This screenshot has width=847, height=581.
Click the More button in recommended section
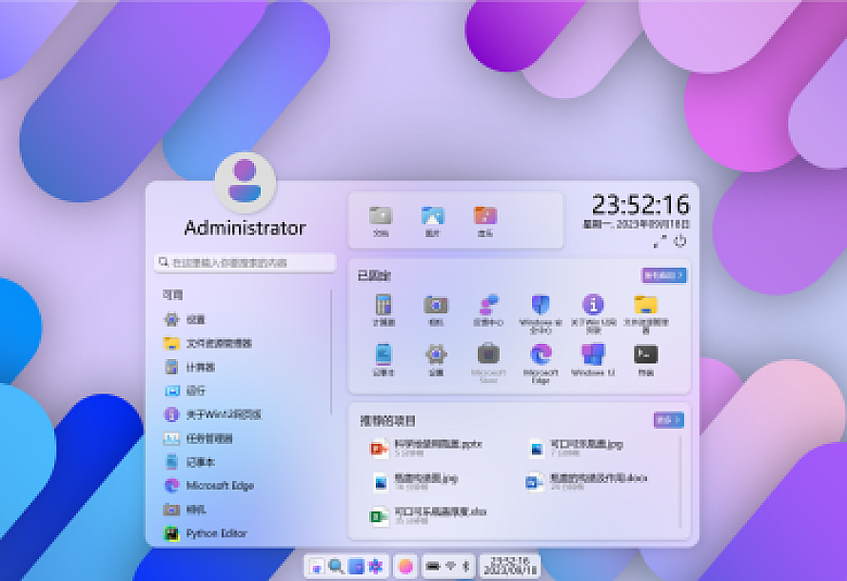[x=668, y=420]
